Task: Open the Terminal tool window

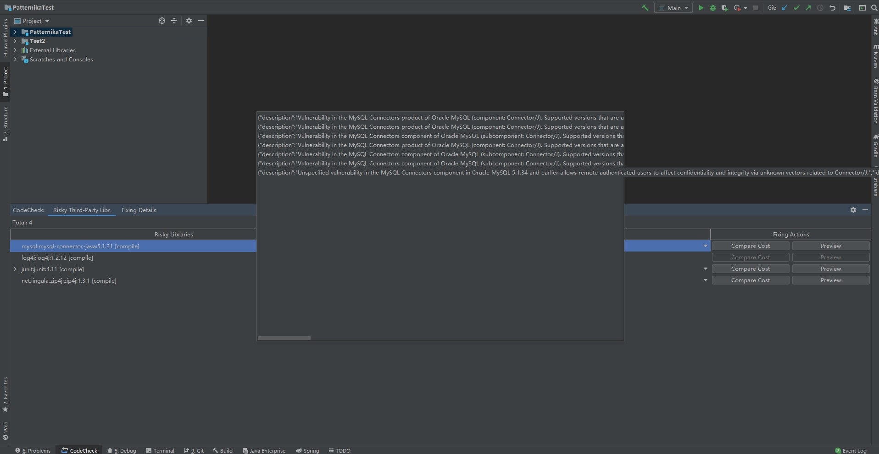Action: tap(160, 450)
